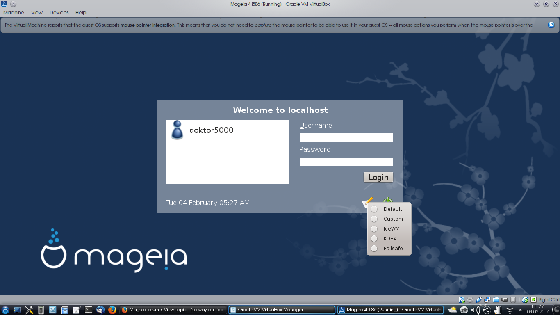
Task: Click the weather tray icon
Action: tap(453, 310)
